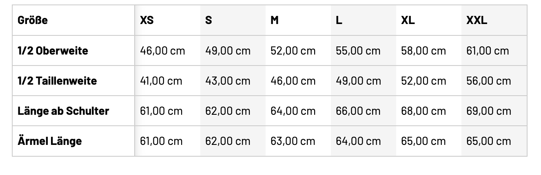Click the 69,00 cm Länge ab Schulter cell
Screen dimensions: 541x175
(488, 111)
